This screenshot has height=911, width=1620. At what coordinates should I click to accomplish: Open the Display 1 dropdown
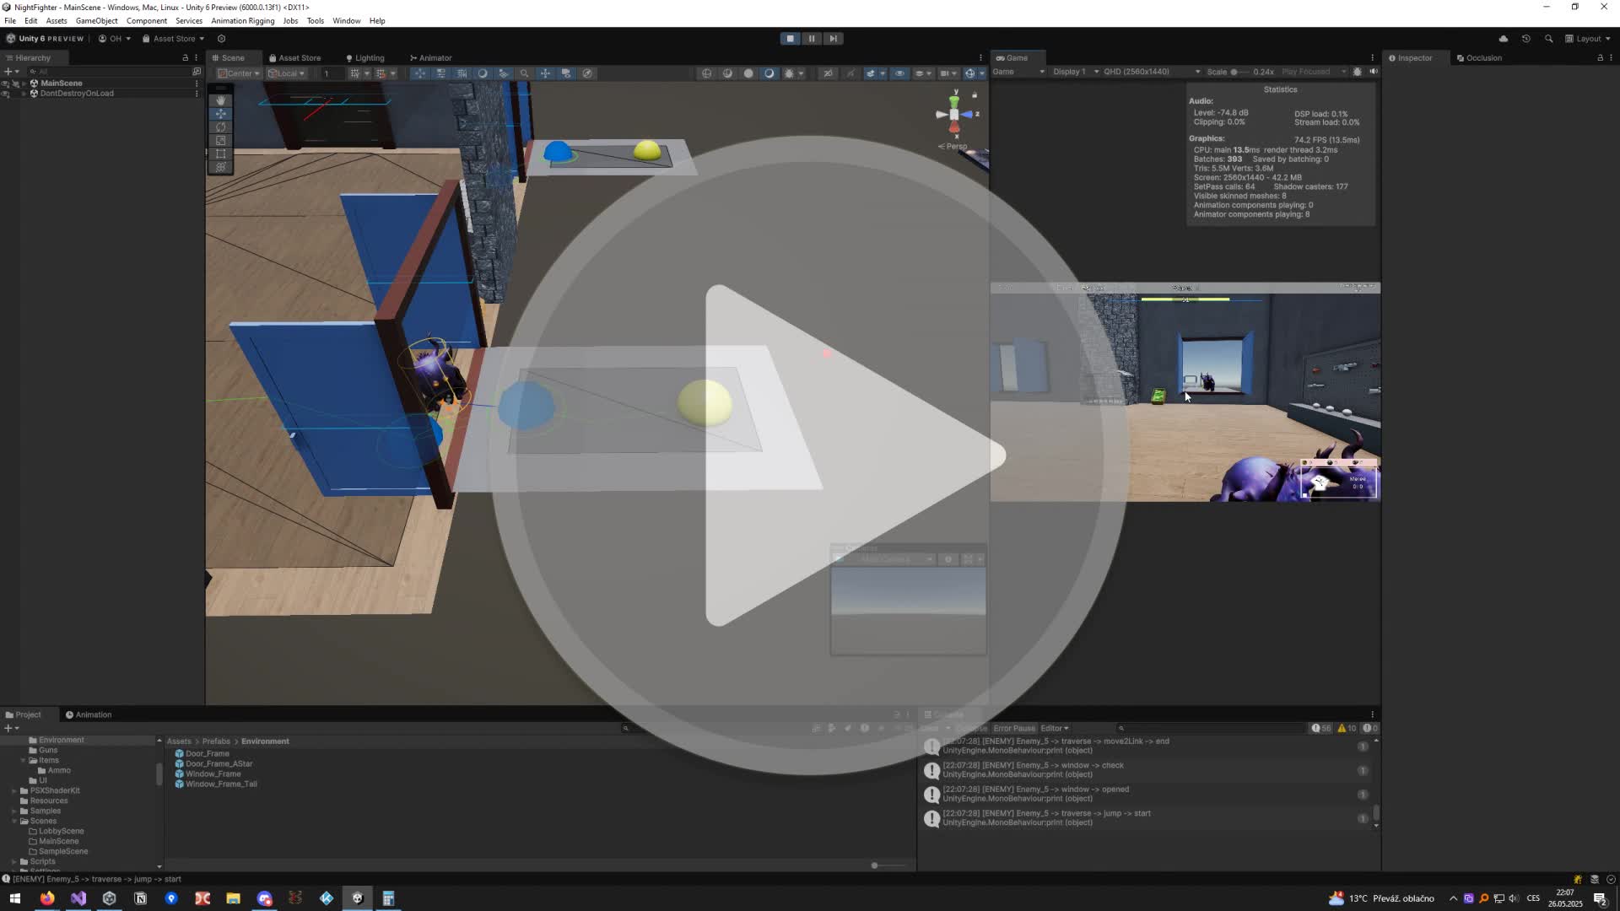pos(1075,72)
